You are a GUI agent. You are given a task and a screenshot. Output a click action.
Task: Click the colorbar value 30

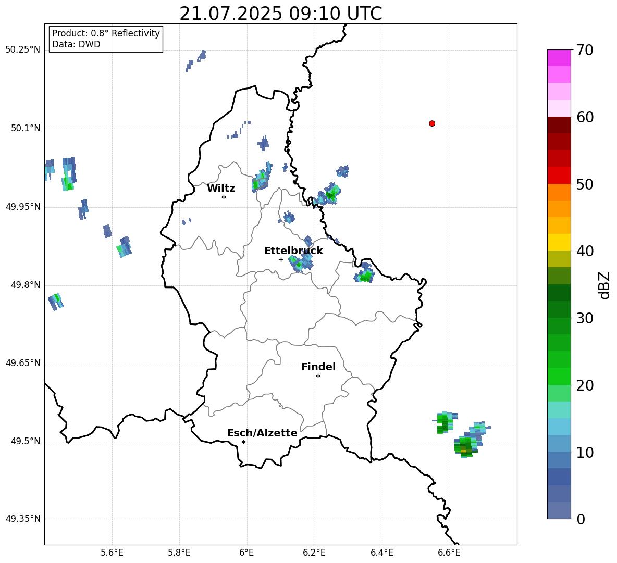coord(585,318)
